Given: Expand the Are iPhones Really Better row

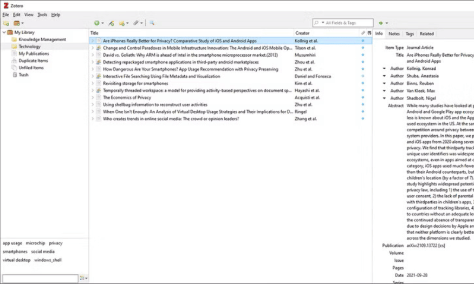Looking at the screenshot, I should 93,41.
